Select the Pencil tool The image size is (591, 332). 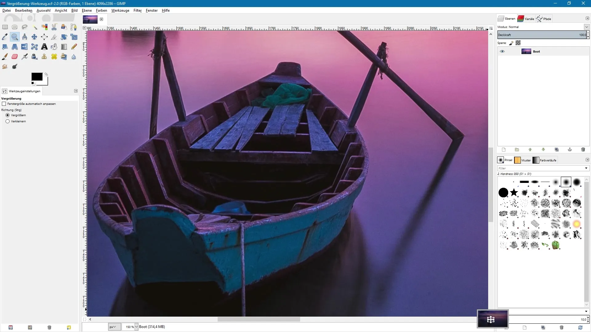74,47
